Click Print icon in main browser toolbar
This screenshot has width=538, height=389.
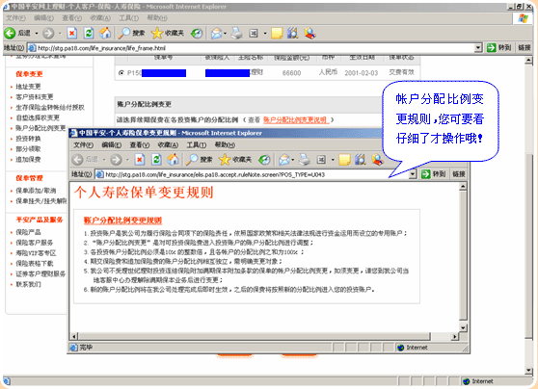coord(237,34)
